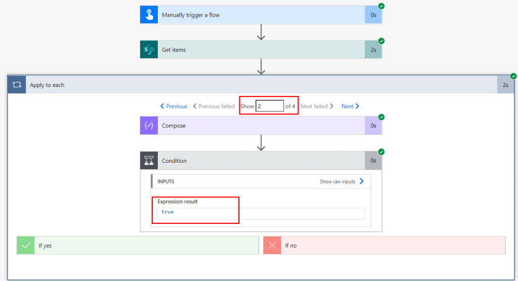Click the success badge on Condition
This screenshot has height=281, width=518.
(381, 152)
